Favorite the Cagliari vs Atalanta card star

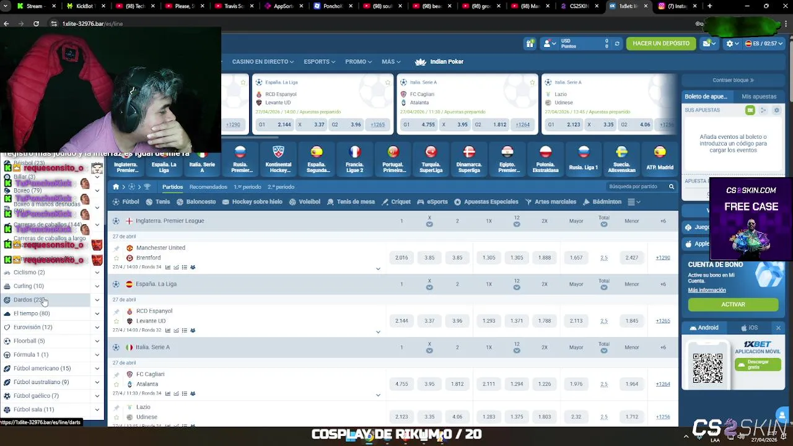[533, 82]
